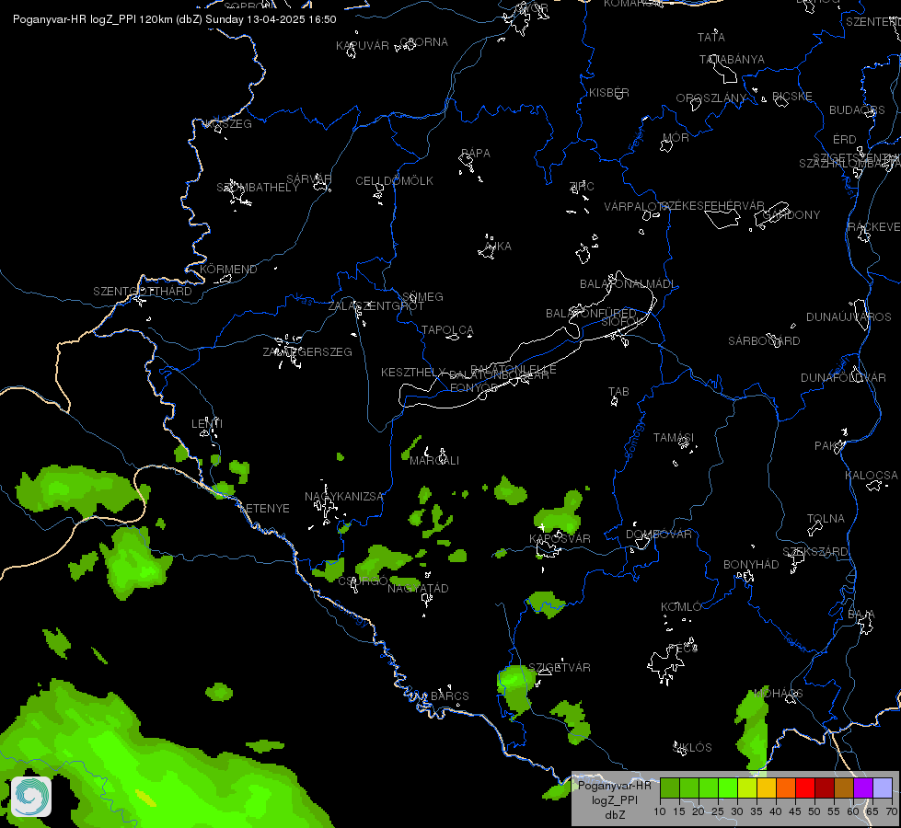Click the orange 40-45 dBZ legend swatch

[x=786, y=788]
